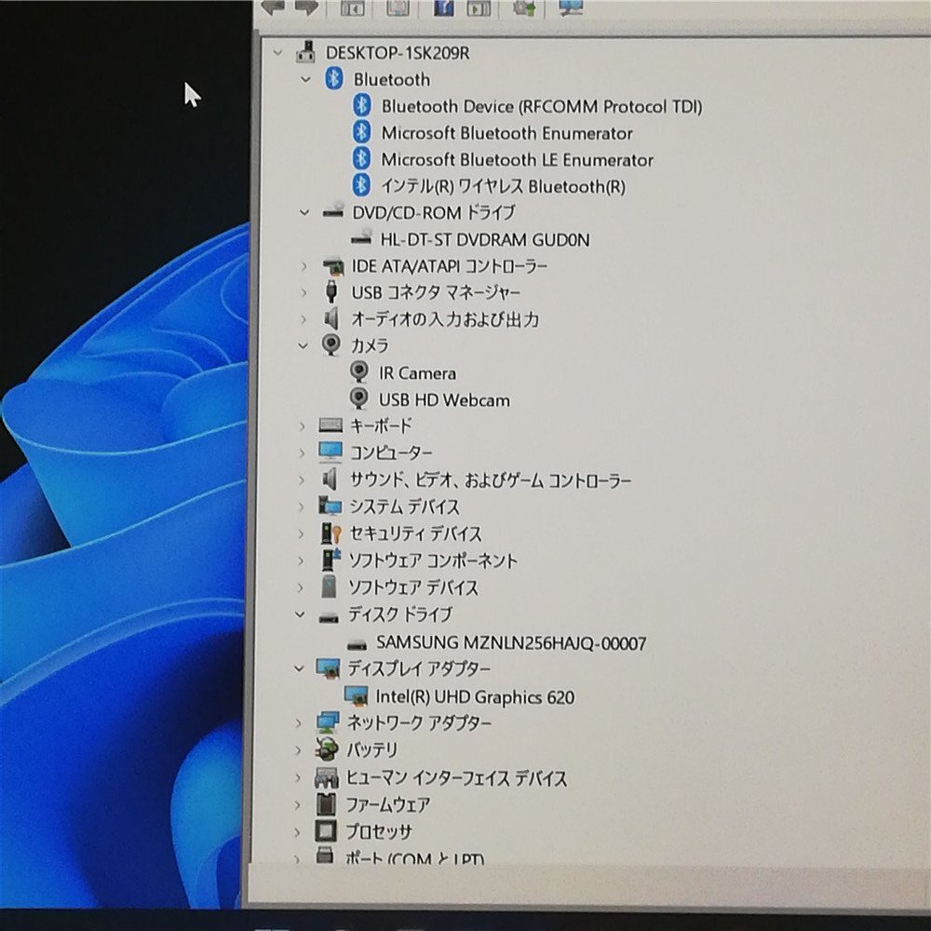Expand IDE ATA/ATAPI コントローラー
Screen dimensions: 931x931
tap(304, 266)
